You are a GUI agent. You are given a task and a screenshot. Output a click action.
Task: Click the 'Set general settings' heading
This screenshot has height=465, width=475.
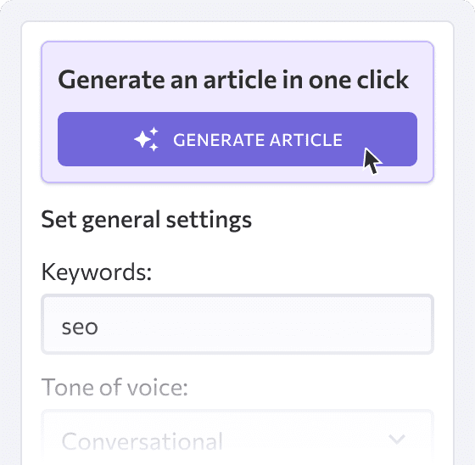pos(146,220)
